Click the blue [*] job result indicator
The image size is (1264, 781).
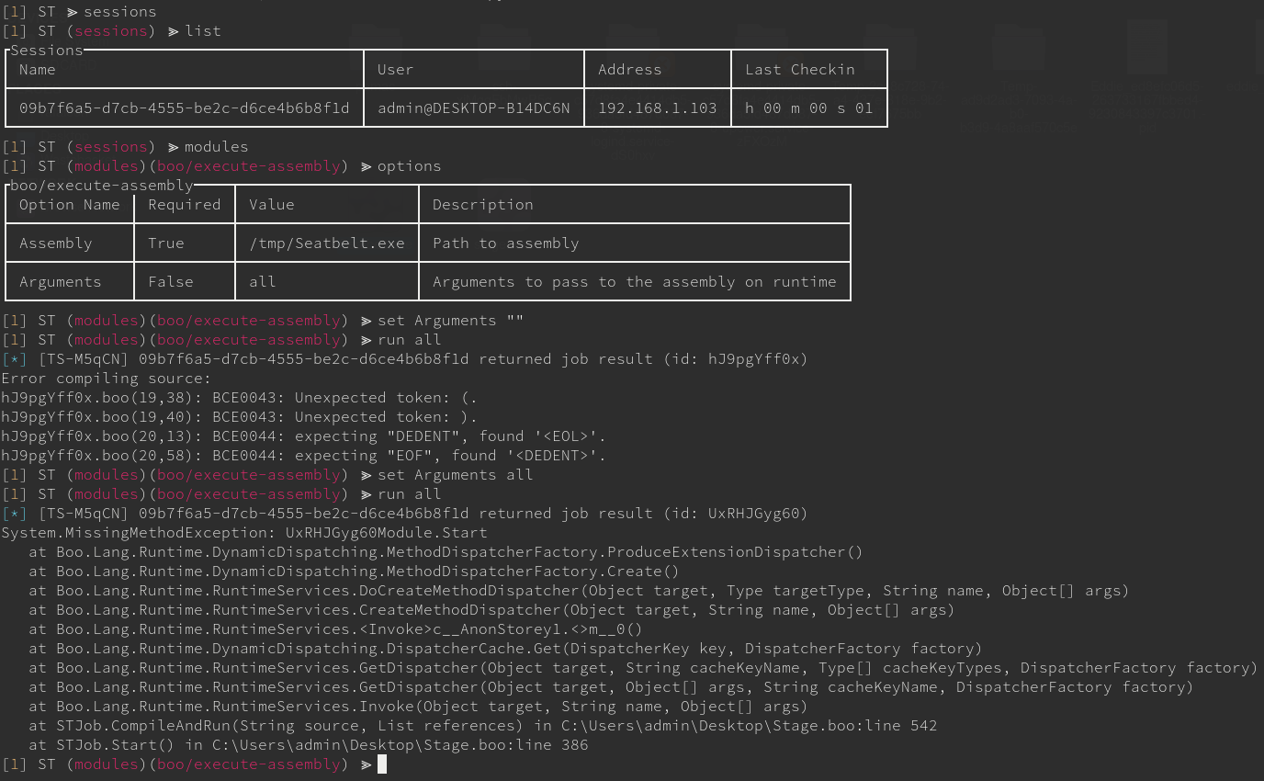[x=13, y=358]
